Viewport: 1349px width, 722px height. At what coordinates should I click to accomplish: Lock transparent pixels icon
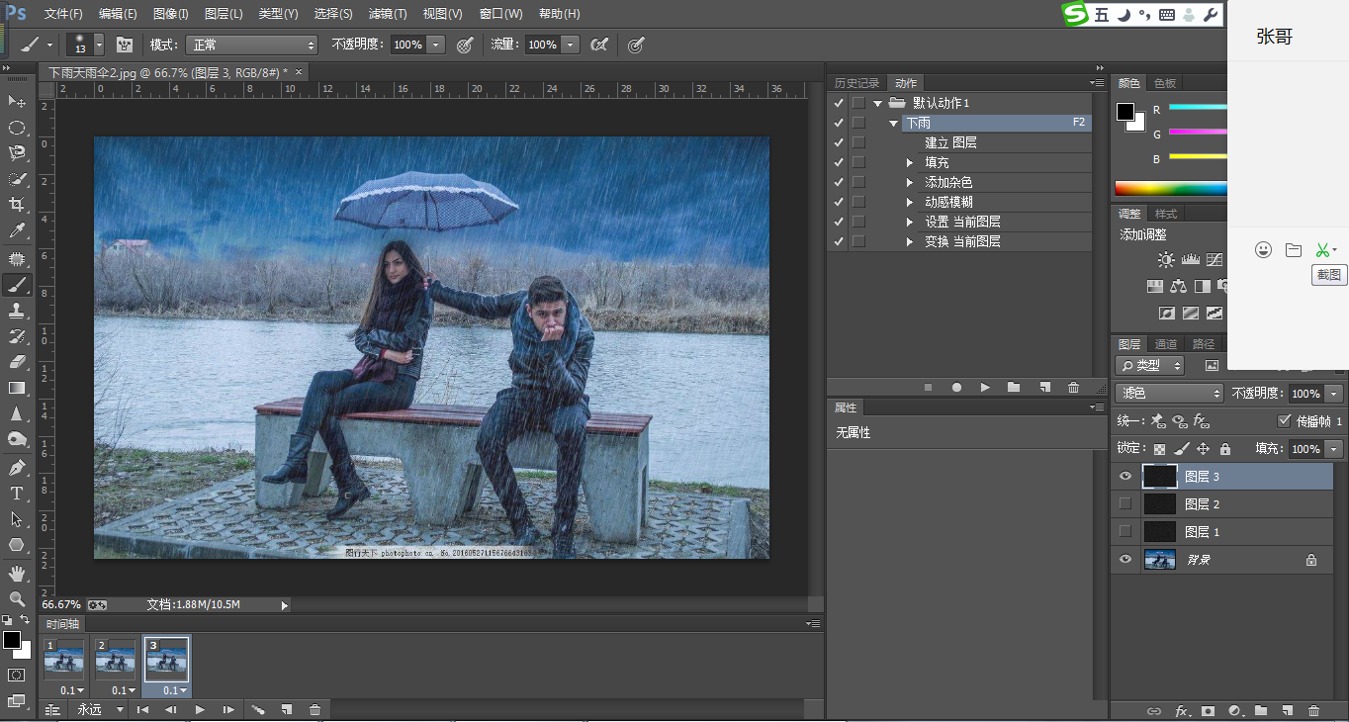click(x=1159, y=449)
